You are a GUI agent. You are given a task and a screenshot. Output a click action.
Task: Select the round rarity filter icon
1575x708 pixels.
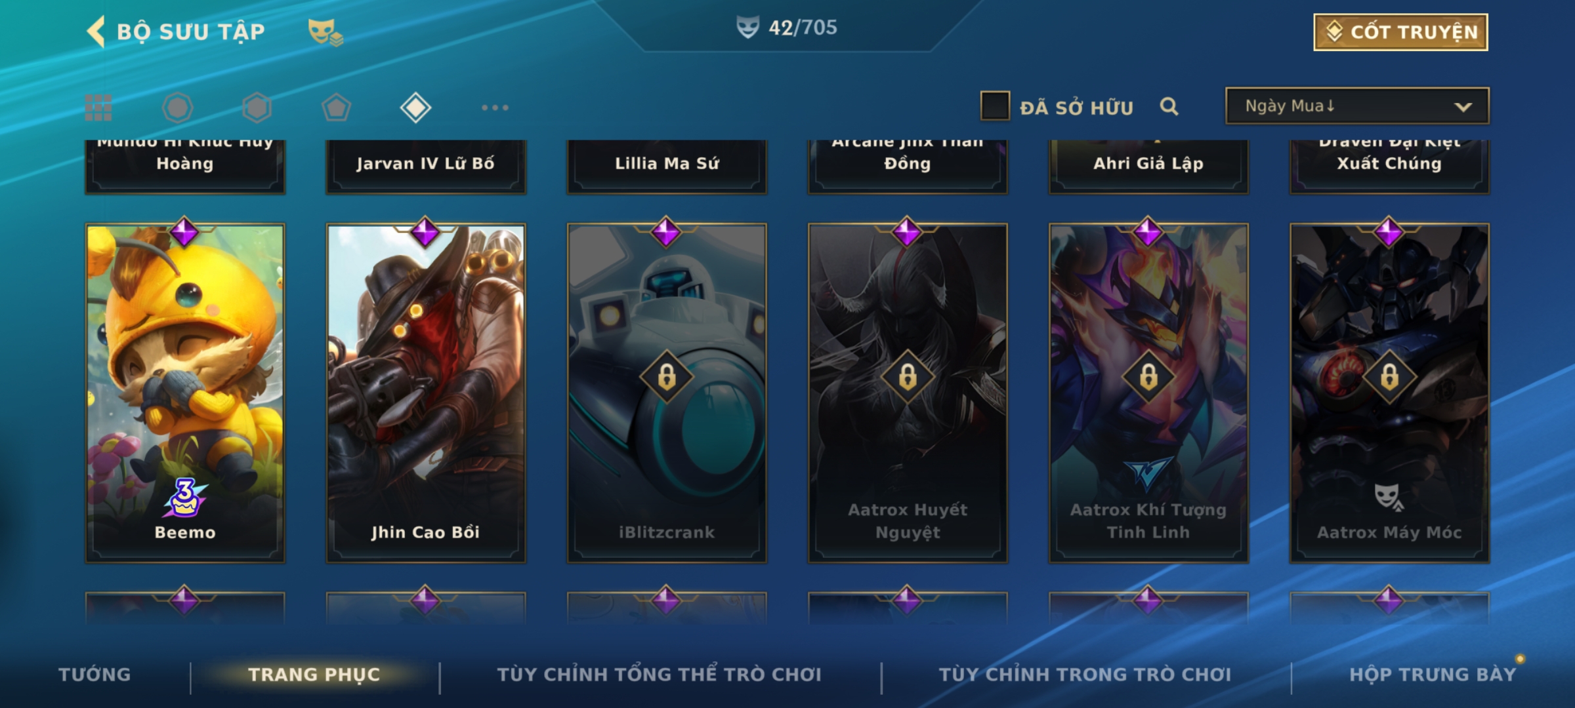[177, 108]
